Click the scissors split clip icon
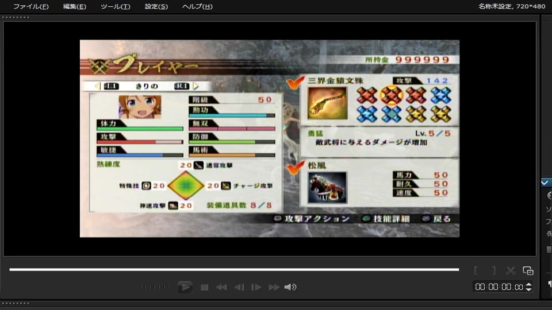The image size is (552, 310). pos(511,270)
